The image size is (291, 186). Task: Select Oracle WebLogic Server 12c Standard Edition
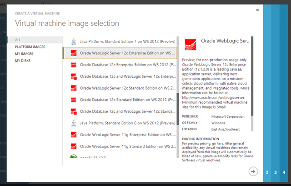120,88
